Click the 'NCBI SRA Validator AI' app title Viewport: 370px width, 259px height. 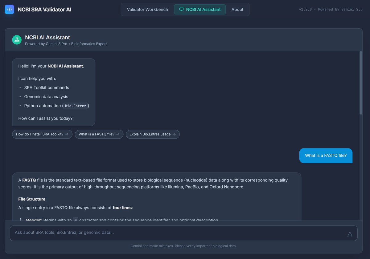44,10
